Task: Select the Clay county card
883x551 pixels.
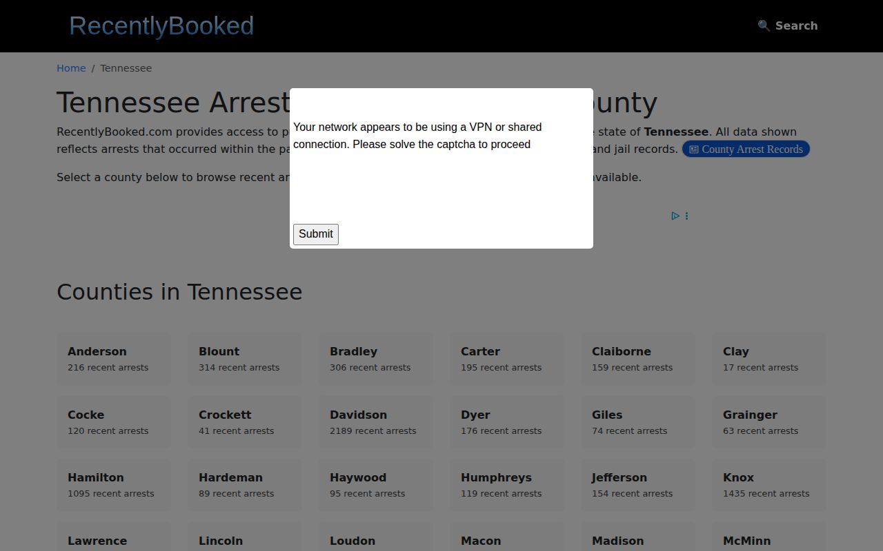Action: [x=769, y=359]
